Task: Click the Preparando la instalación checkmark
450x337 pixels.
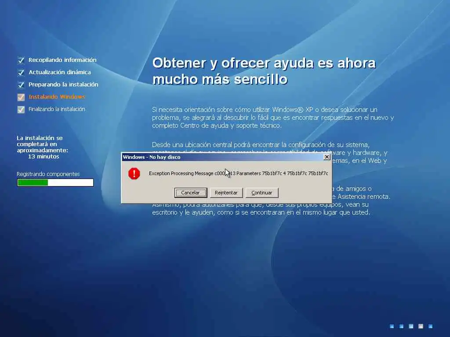Action: click(21, 85)
